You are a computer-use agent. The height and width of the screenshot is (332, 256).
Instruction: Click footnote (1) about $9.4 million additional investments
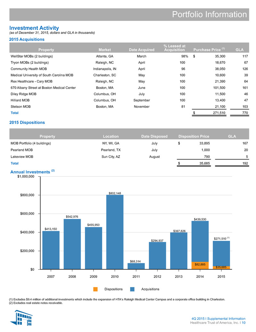(117, 299)
